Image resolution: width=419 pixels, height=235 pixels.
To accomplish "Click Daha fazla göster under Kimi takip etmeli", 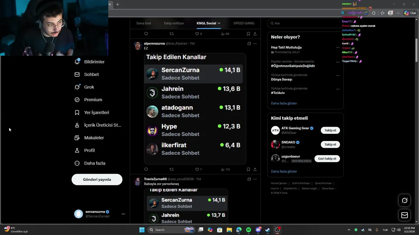I will tap(284, 171).
